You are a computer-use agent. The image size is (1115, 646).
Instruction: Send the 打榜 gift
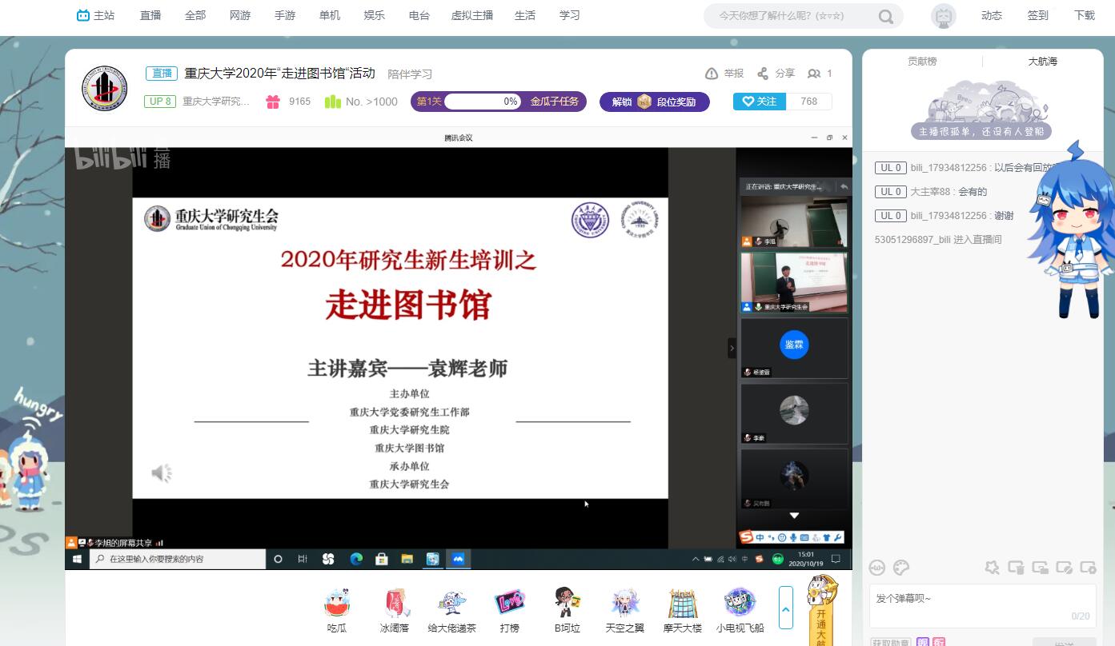[510, 611]
